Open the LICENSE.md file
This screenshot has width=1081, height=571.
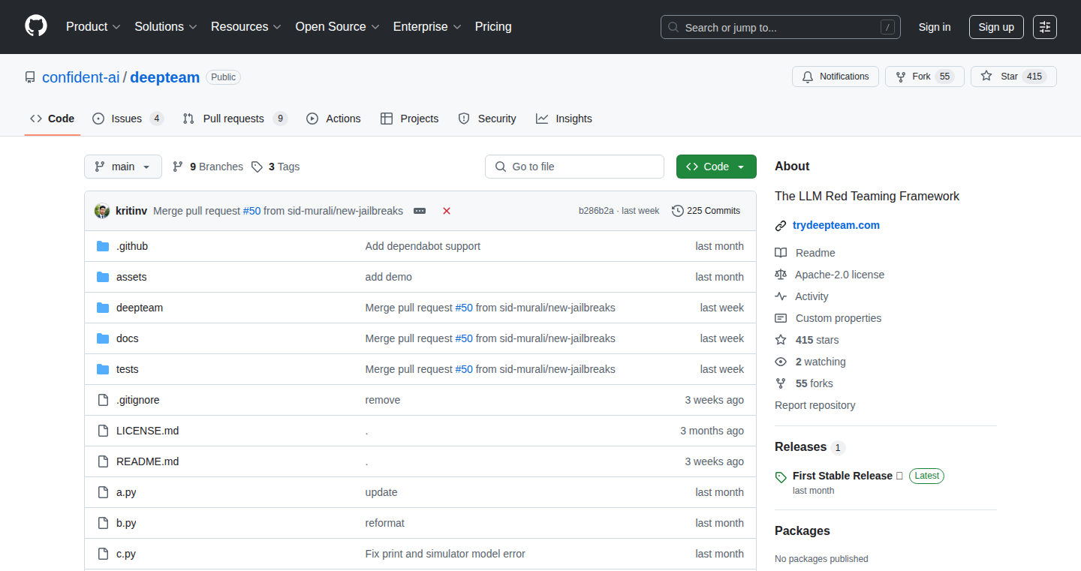point(148,431)
